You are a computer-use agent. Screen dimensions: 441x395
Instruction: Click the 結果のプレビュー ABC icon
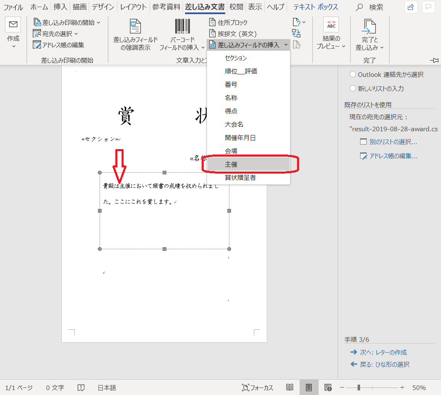tap(331, 25)
